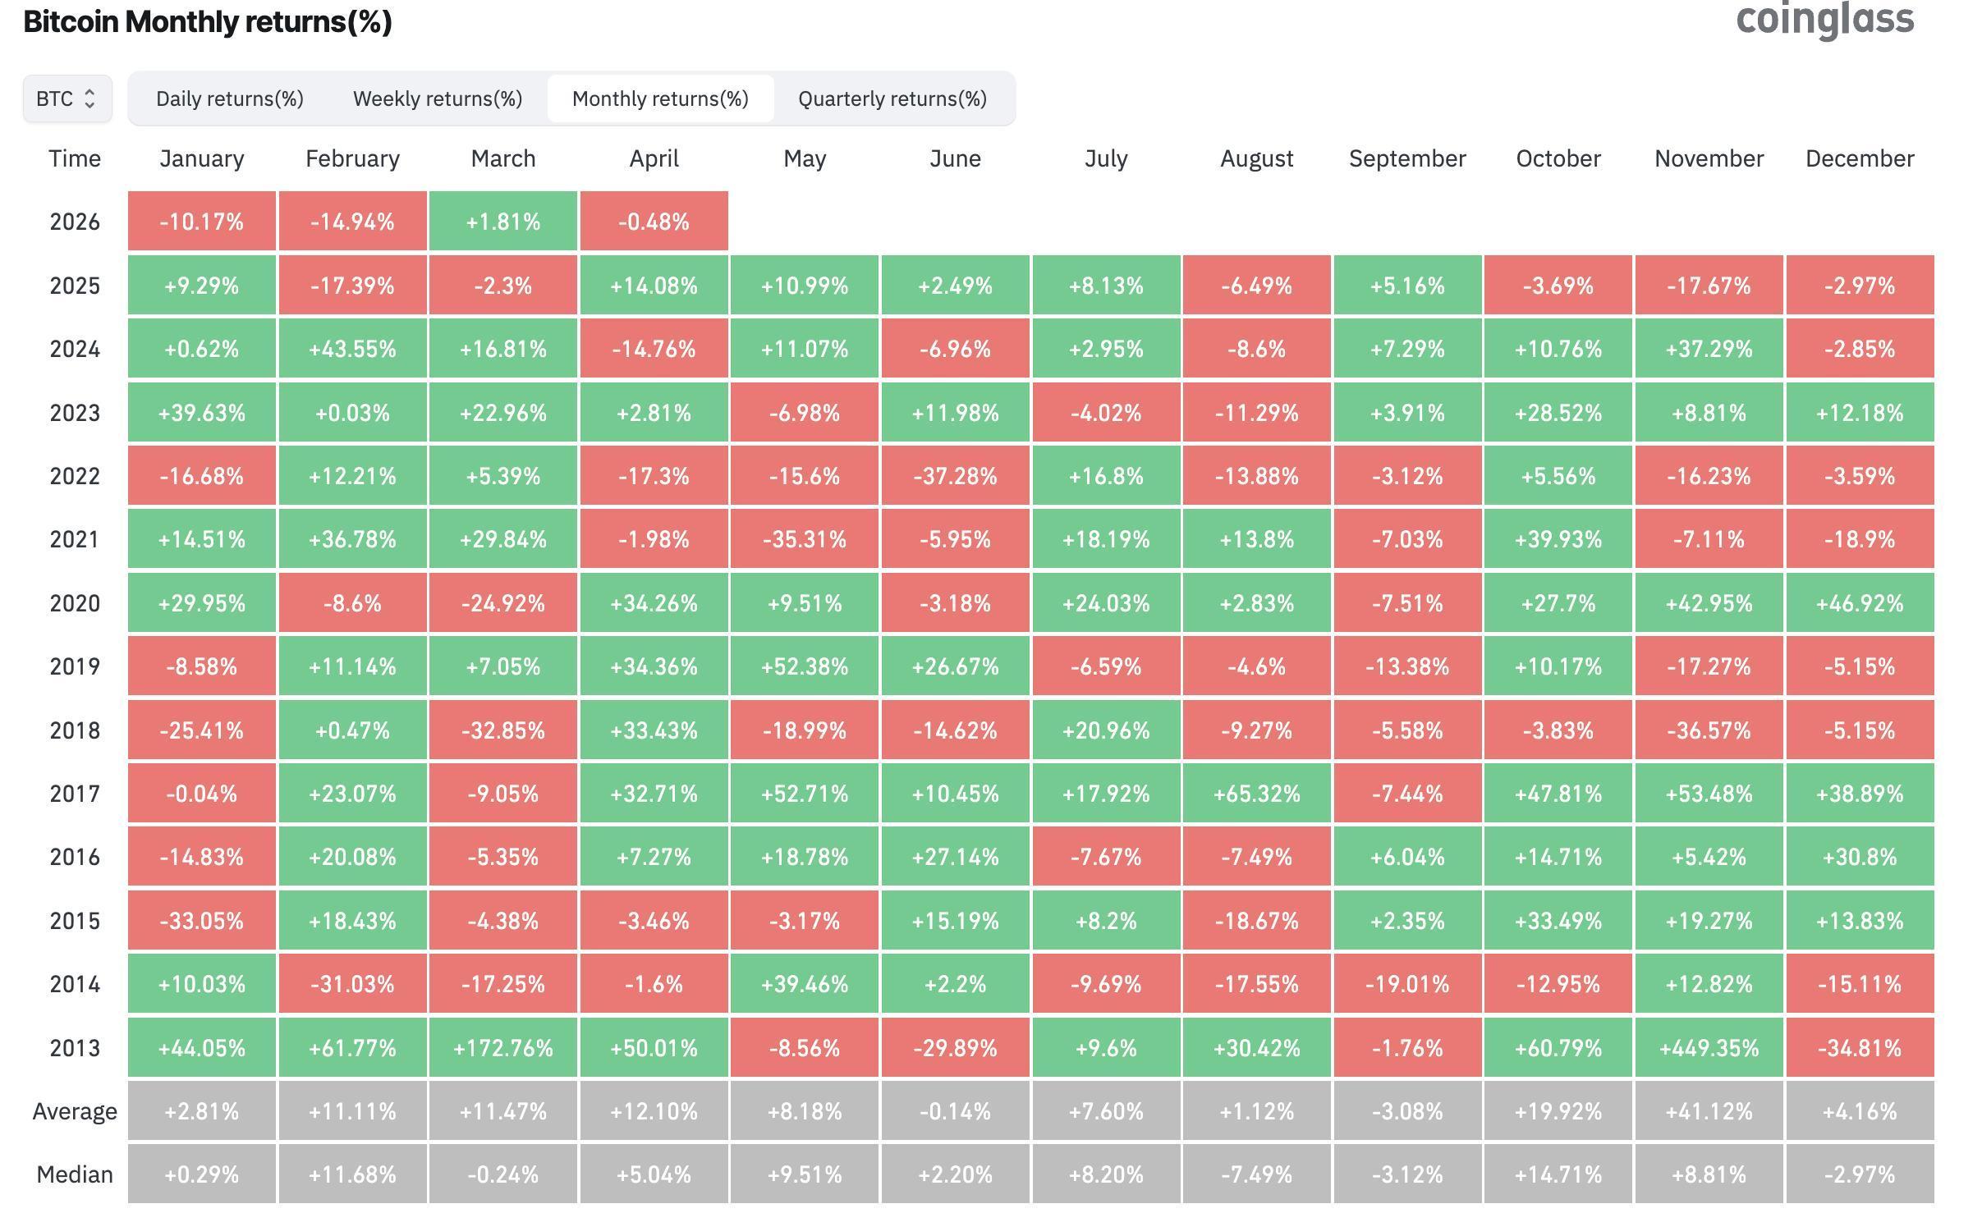Switch to Weekly returns(%) tab
Image resolution: width=1982 pixels, height=1213 pixels.
tap(437, 98)
